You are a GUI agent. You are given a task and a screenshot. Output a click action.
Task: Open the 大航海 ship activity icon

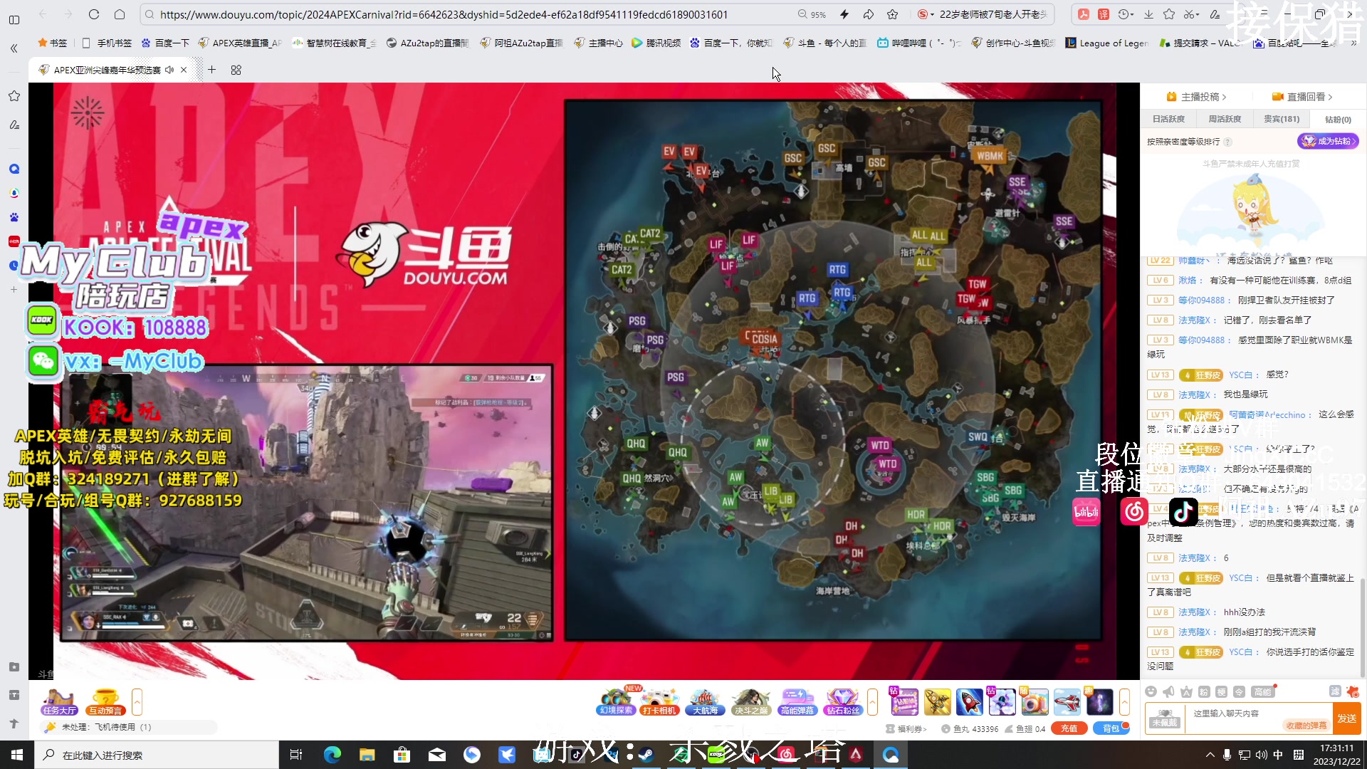click(705, 702)
